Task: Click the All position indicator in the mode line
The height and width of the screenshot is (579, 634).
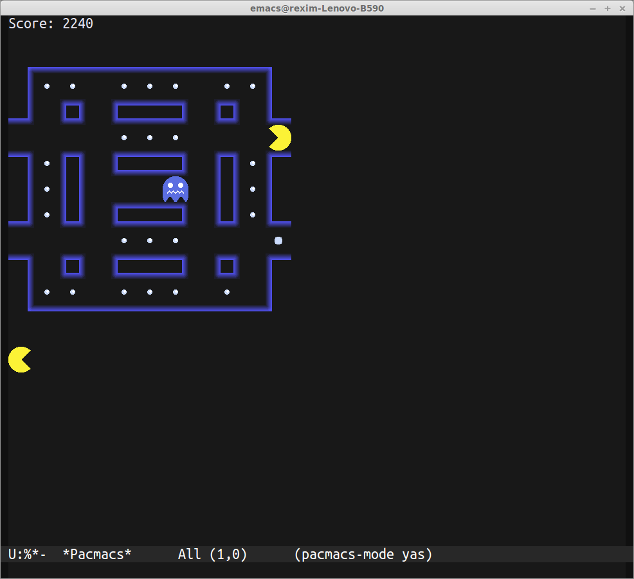Action: click(x=189, y=554)
